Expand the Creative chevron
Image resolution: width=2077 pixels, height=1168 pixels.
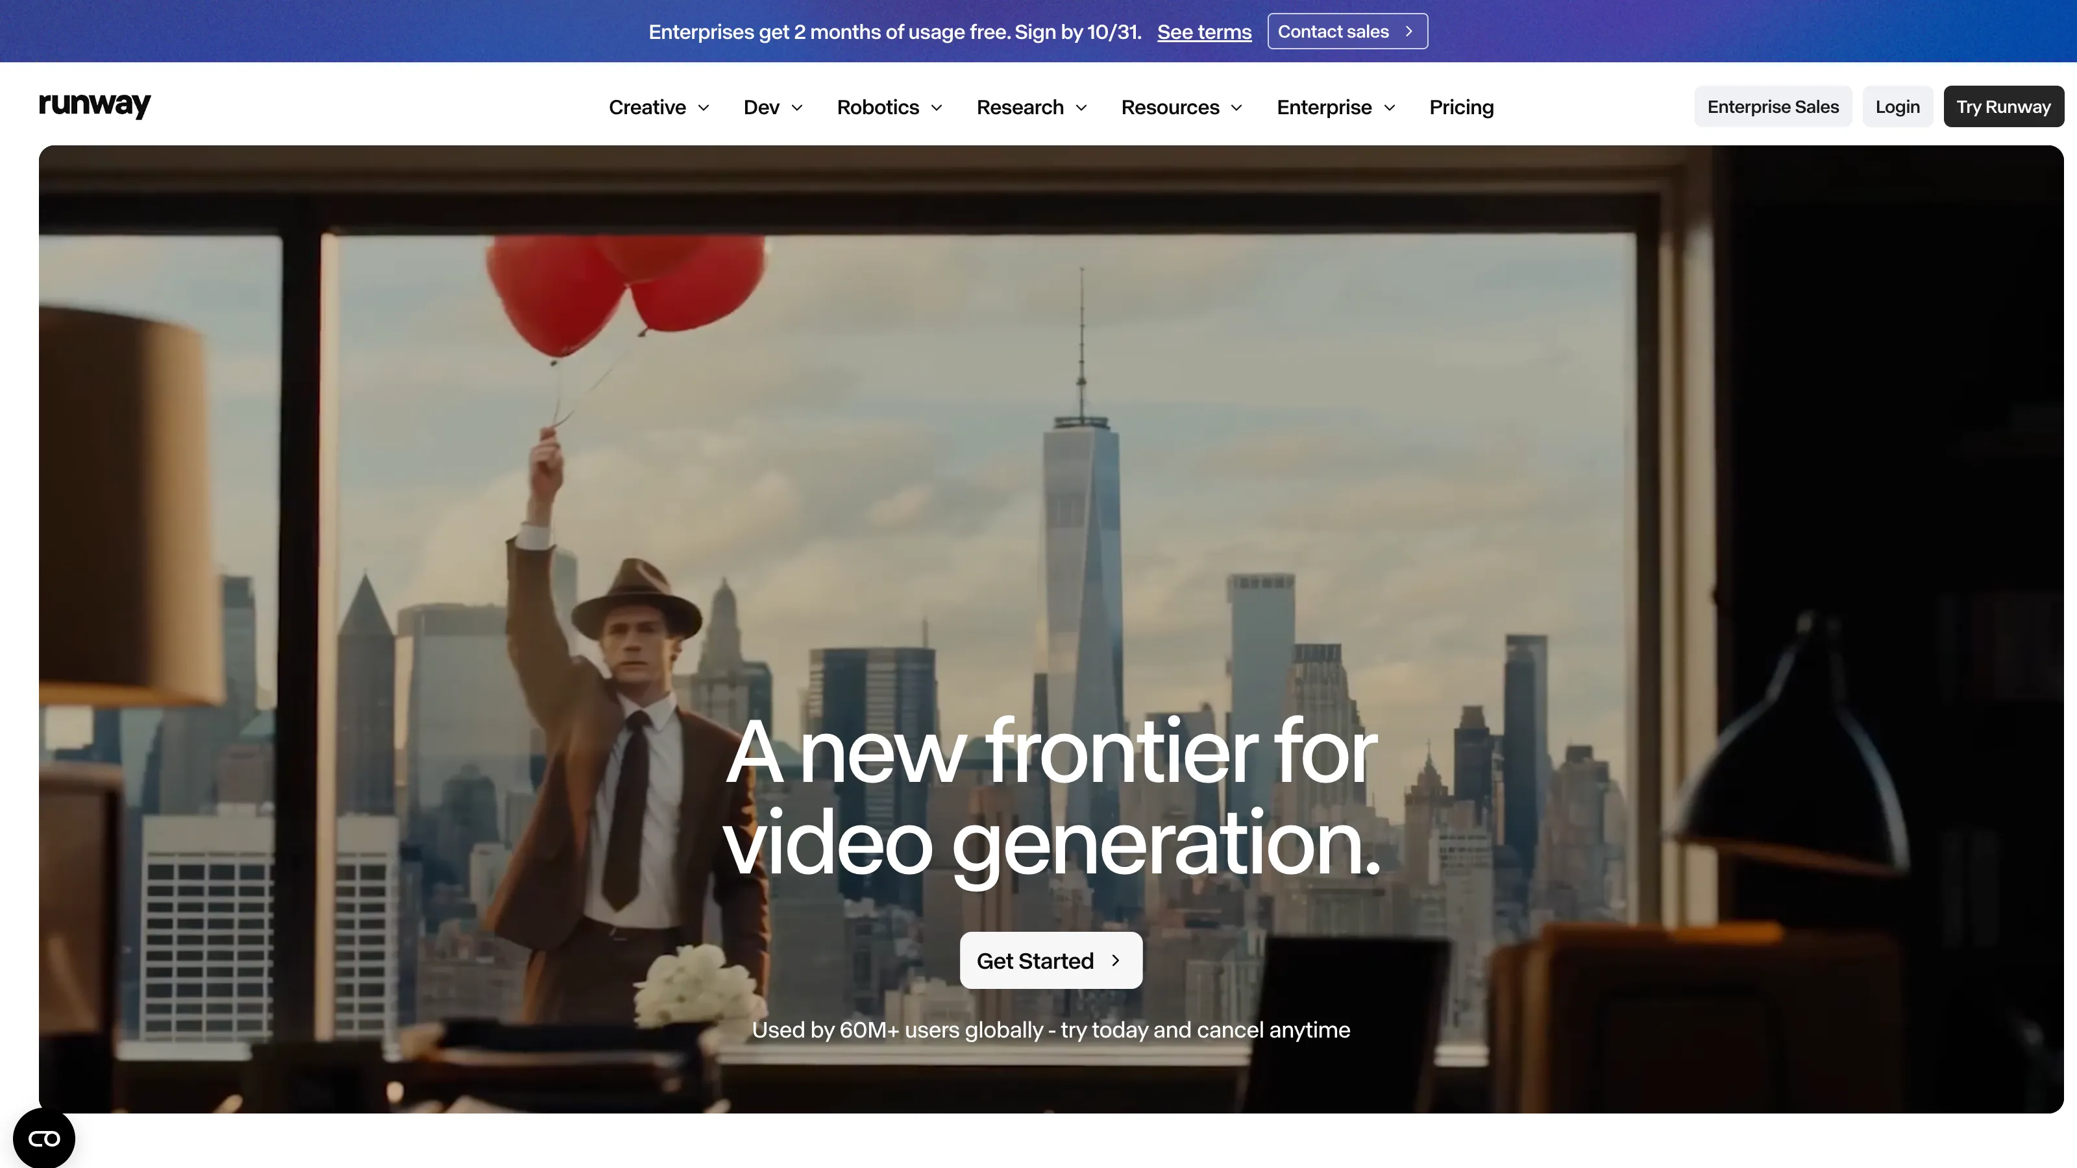tap(703, 107)
